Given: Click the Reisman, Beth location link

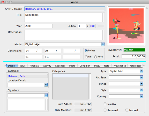Looking at the screenshot, I should pyautogui.click(x=17, y=76).
